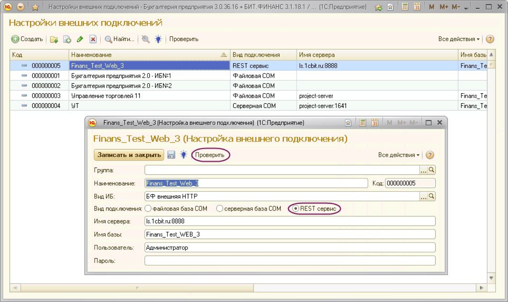The image size is (508, 302).
Task: Select the файловая база COM radio option
Action: (x=148, y=209)
